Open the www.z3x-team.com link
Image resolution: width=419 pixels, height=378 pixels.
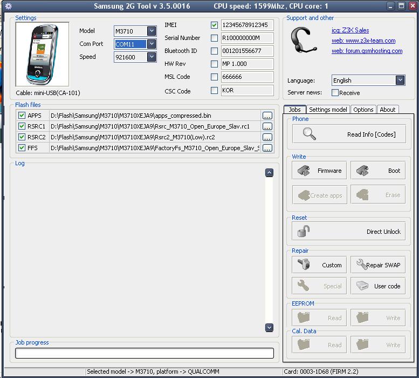363,40
